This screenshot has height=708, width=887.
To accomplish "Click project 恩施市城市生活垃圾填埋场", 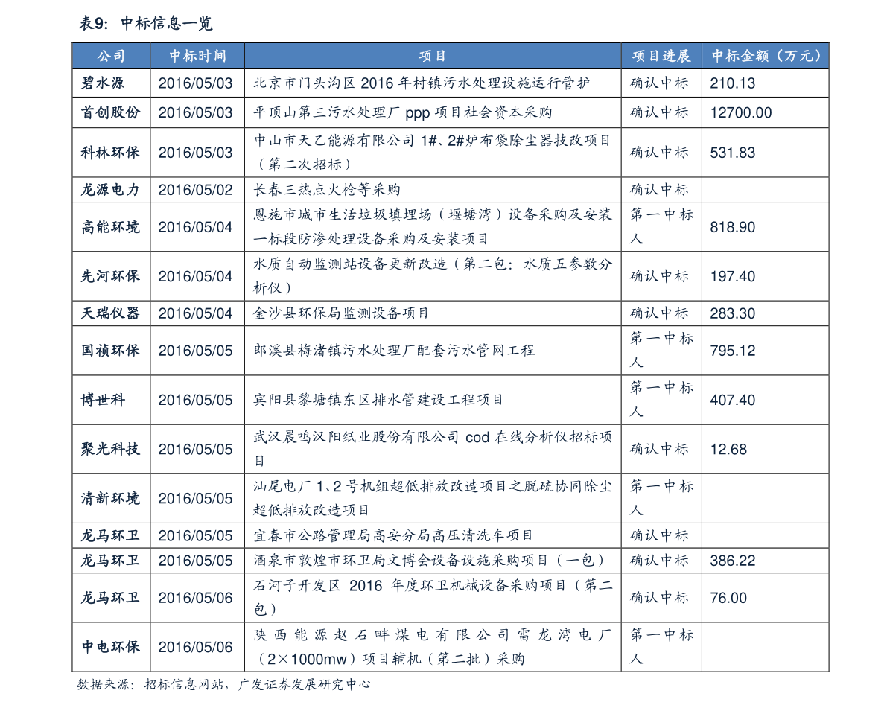I will pos(433,227).
